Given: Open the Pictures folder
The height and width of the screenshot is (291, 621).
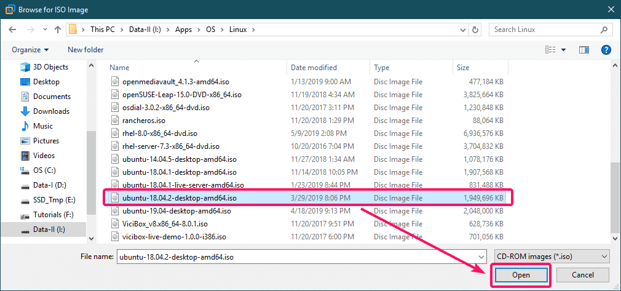Looking at the screenshot, I should click(x=39, y=141).
